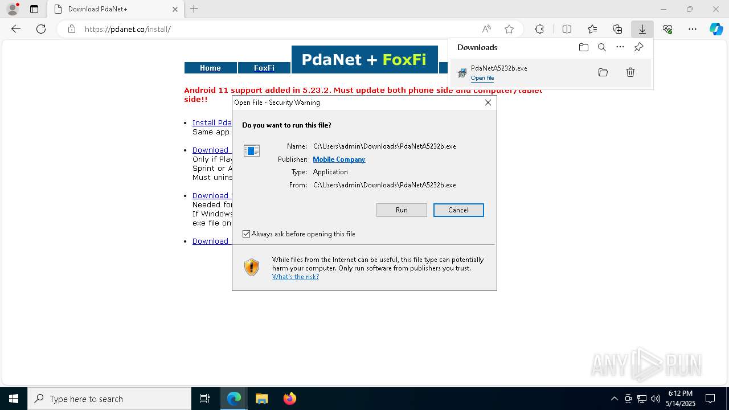Open a new tab with plus button

(x=194, y=9)
